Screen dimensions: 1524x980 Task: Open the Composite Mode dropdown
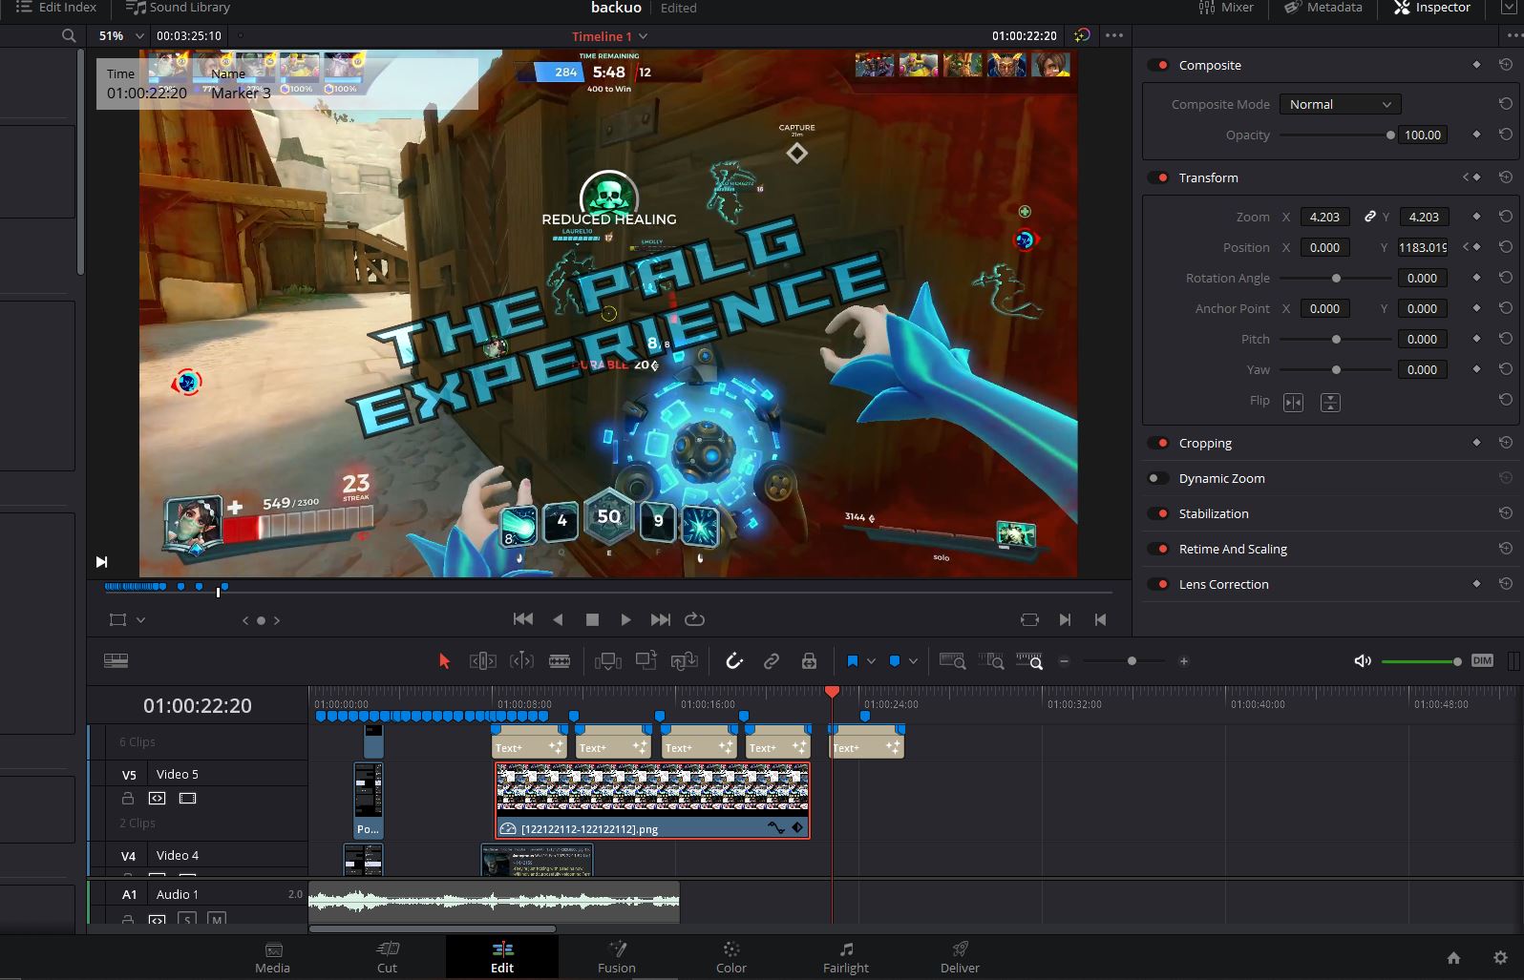(x=1339, y=104)
